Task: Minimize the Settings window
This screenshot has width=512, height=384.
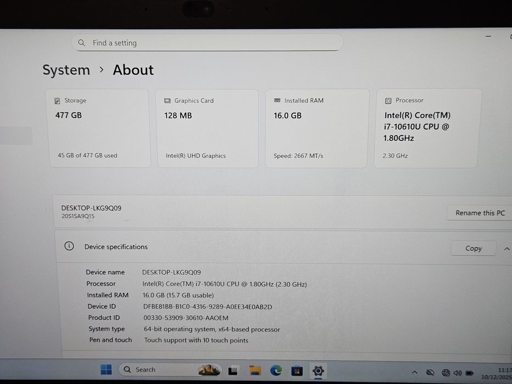Action: 488,37
